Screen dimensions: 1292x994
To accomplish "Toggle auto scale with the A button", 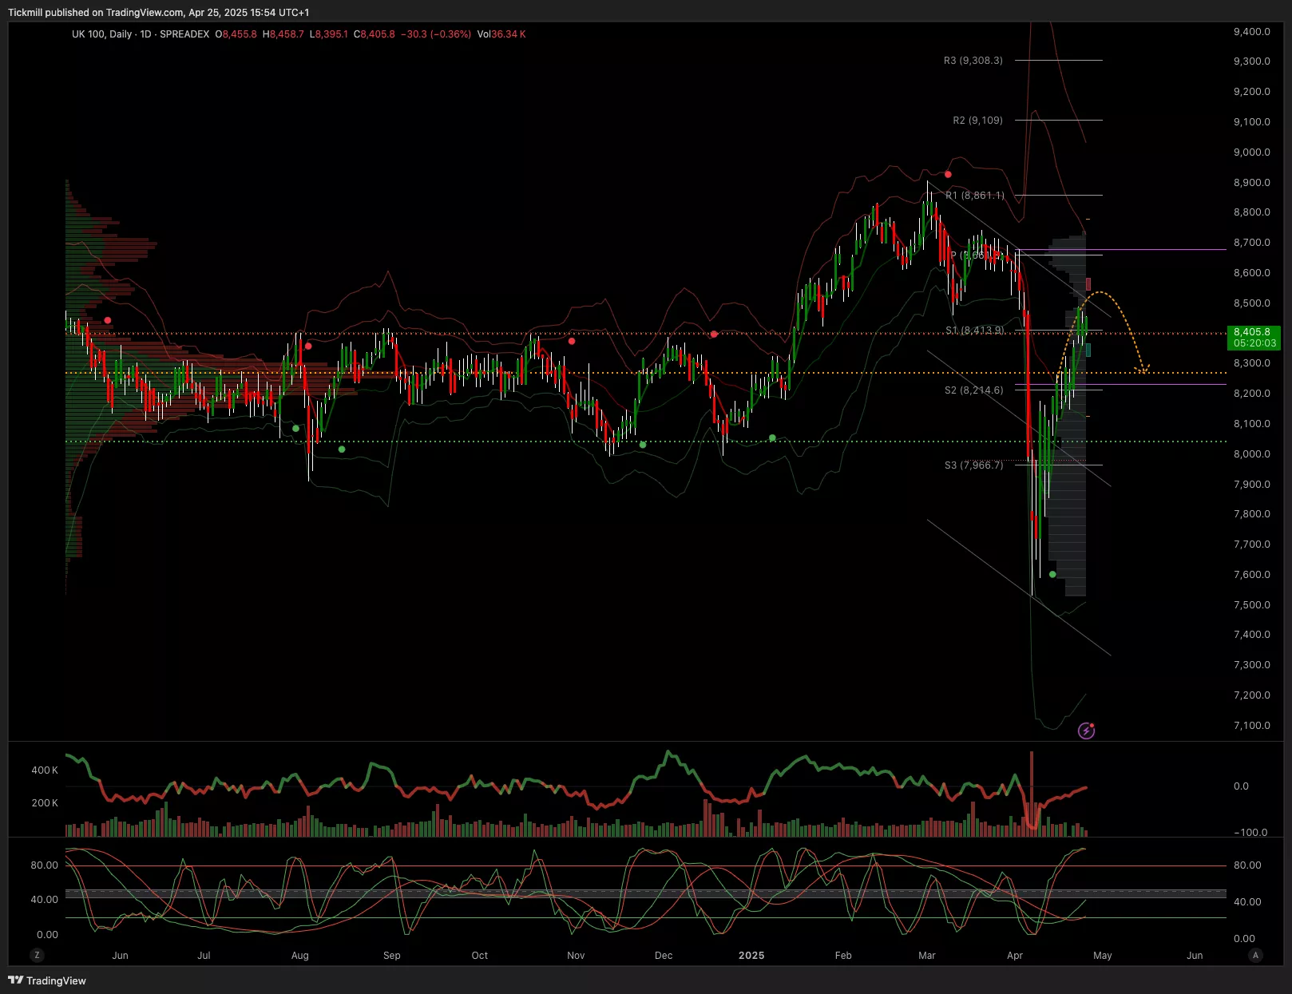I will coord(1255,955).
